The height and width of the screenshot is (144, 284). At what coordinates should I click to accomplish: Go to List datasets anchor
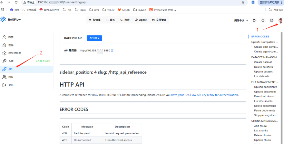261,76
